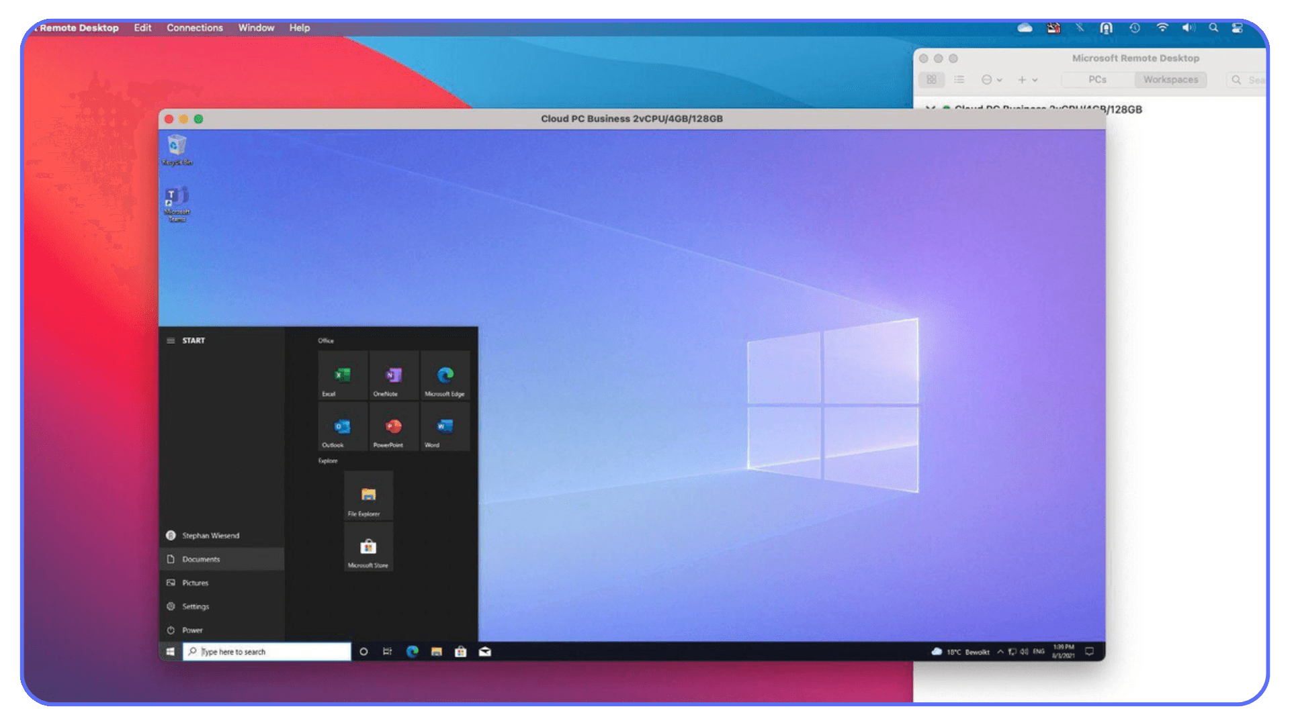Click the network icon in Windows tray
This screenshot has height=725, width=1290.
coord(1013,652)
